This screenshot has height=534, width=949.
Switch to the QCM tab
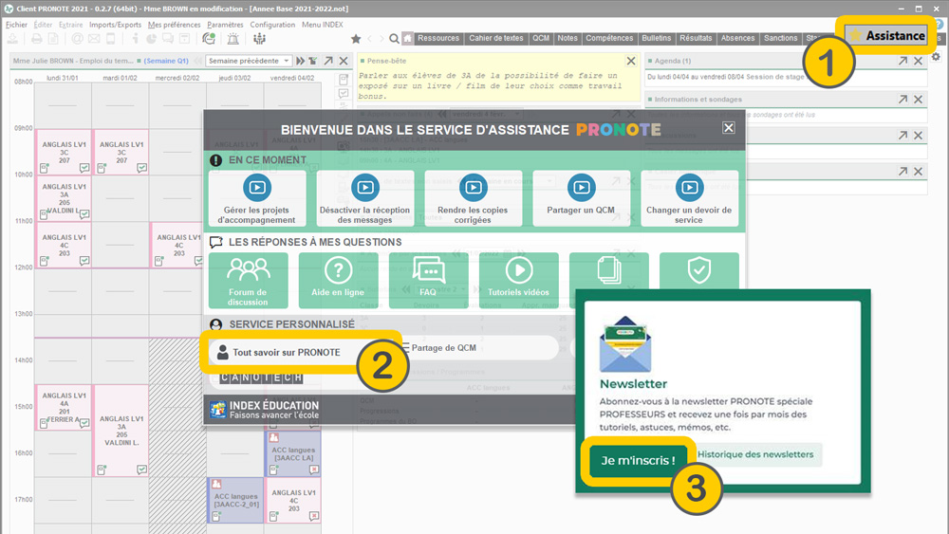tap(541, 38)
